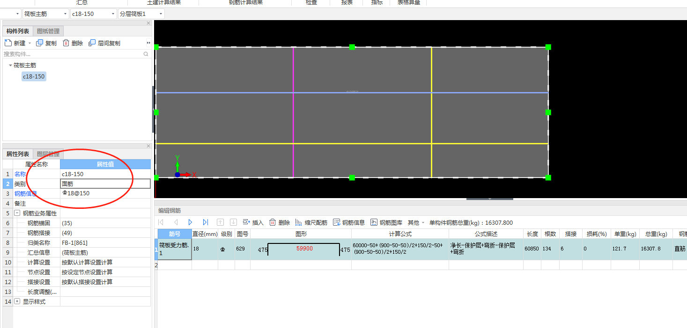Close the 构件列表 panel with its X

pyautogui.click(x=148, y=23)
